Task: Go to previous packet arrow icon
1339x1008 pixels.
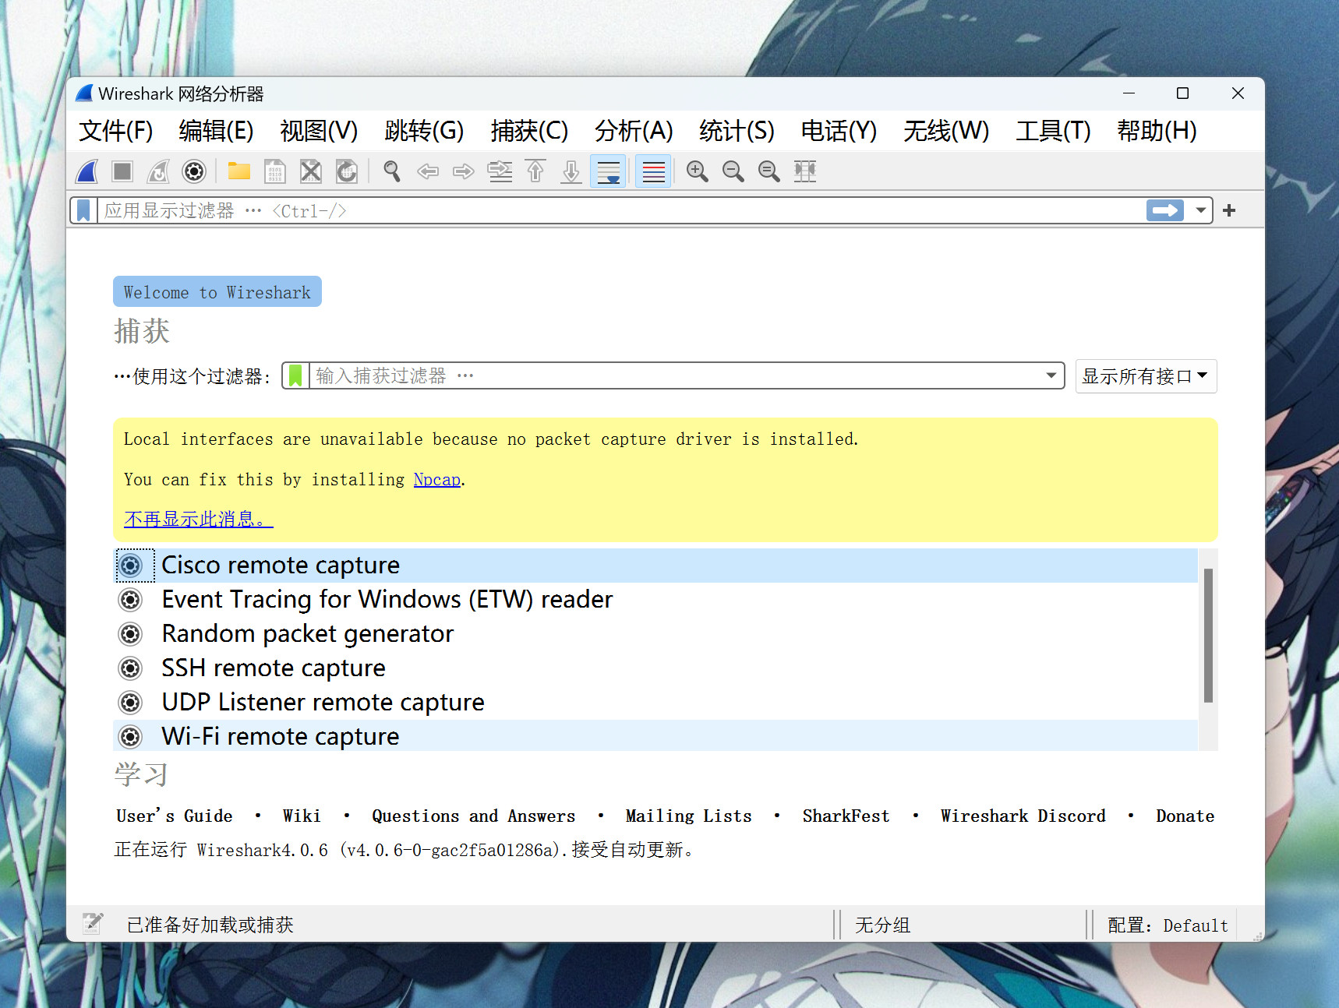Action: tap(428, 171)
